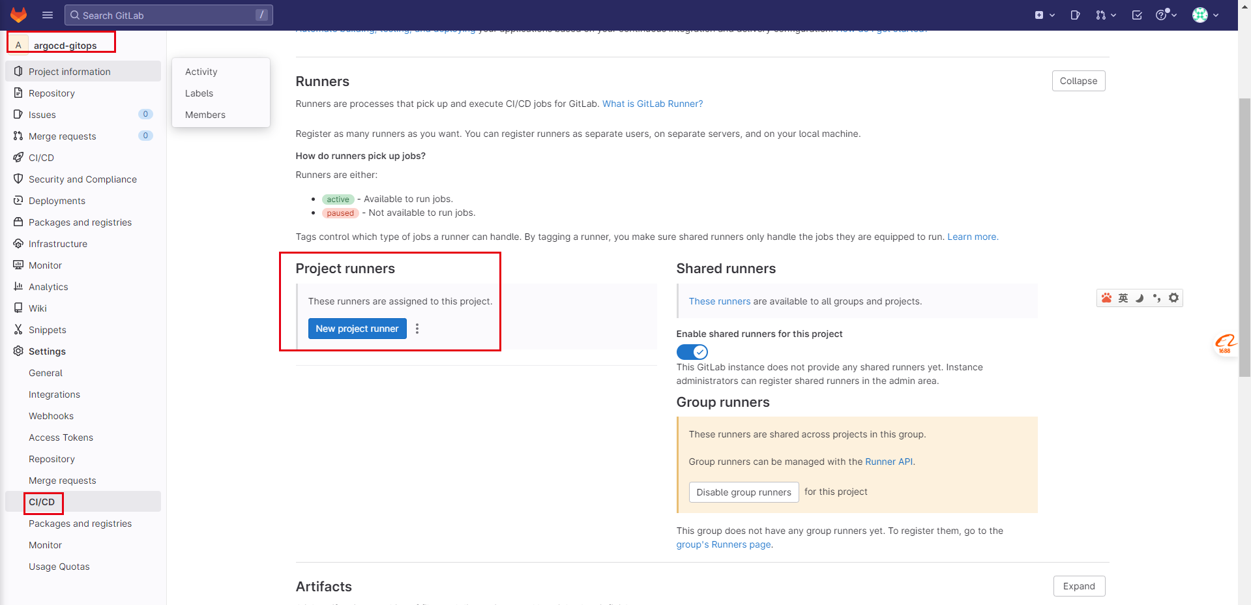
Task: Open the hamburger navigation menu
Action: pos(48,15)
